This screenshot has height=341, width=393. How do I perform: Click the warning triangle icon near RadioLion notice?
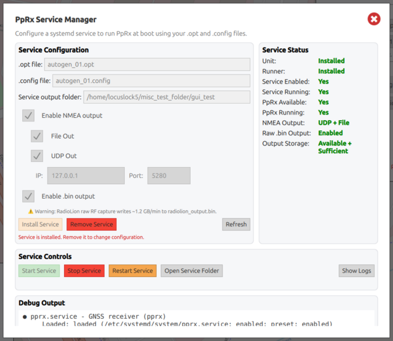point(30,211)
